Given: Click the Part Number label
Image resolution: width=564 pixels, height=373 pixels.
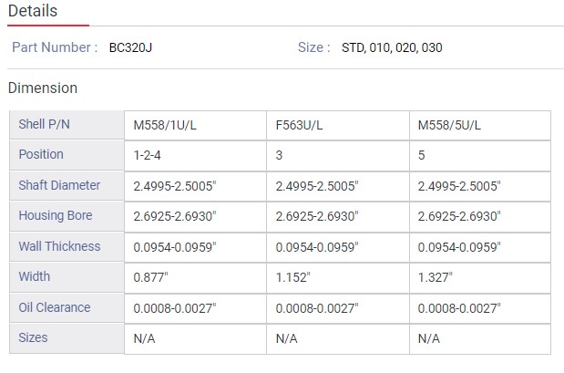Looking at the screenshot, I should pyautogui.click(x=55, y=47).
